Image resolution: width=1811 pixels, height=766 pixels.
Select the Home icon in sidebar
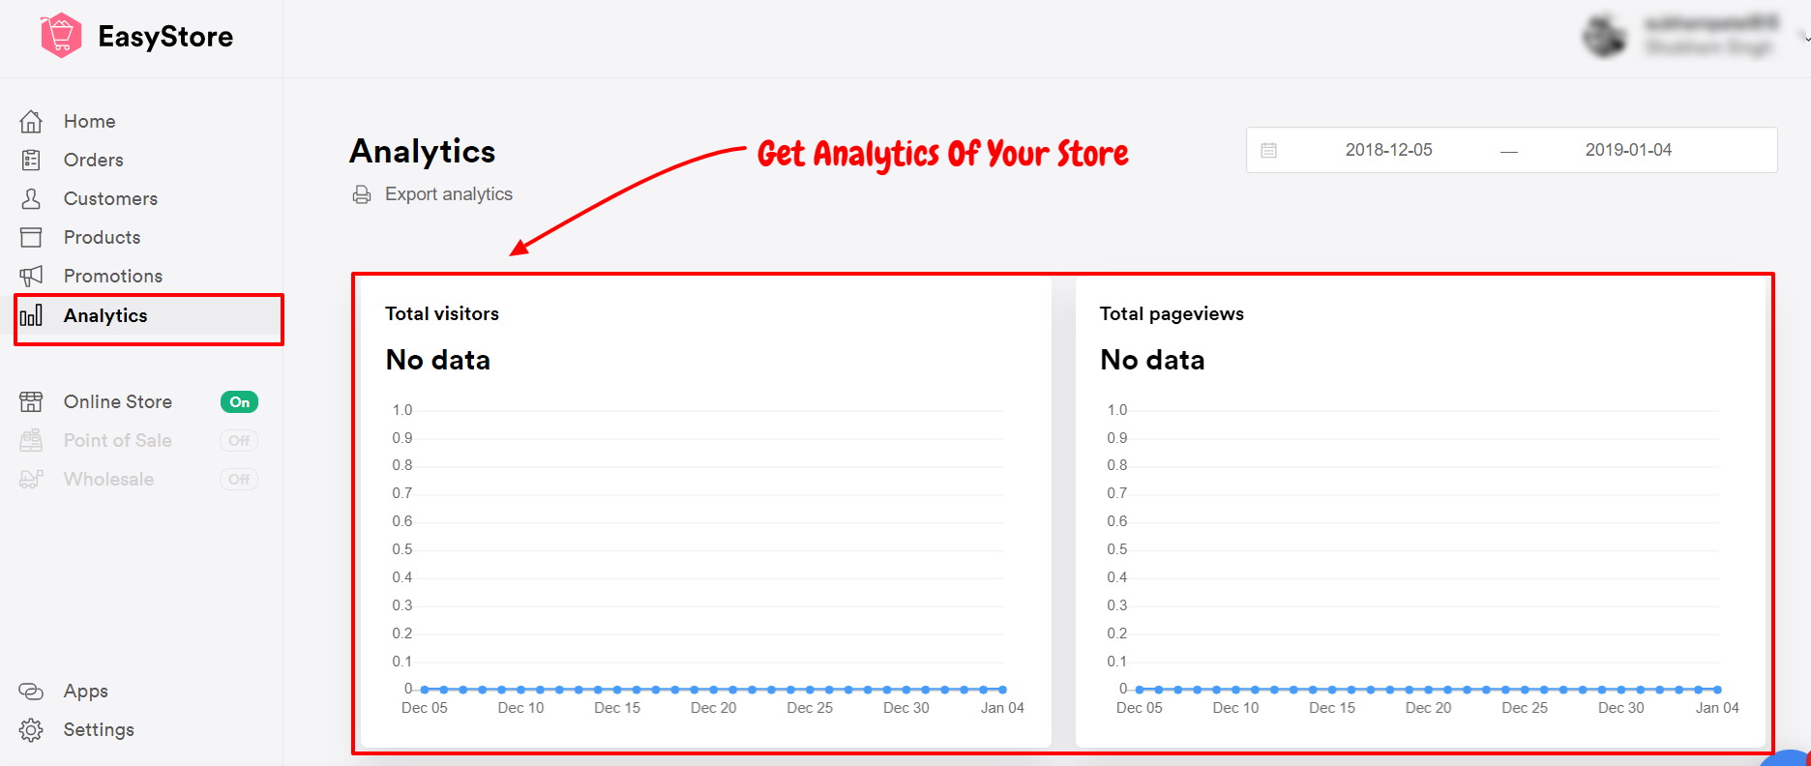[x=31, y=120]
